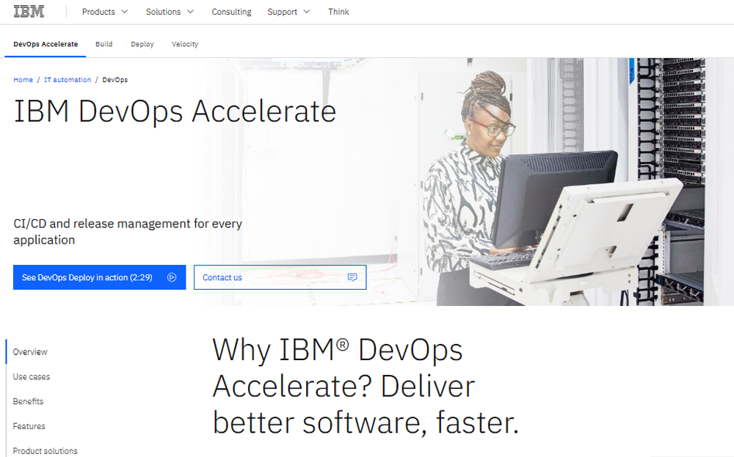734x457 pixels.
Task: Follow the Home breadcrumb link
Action: 23,80
